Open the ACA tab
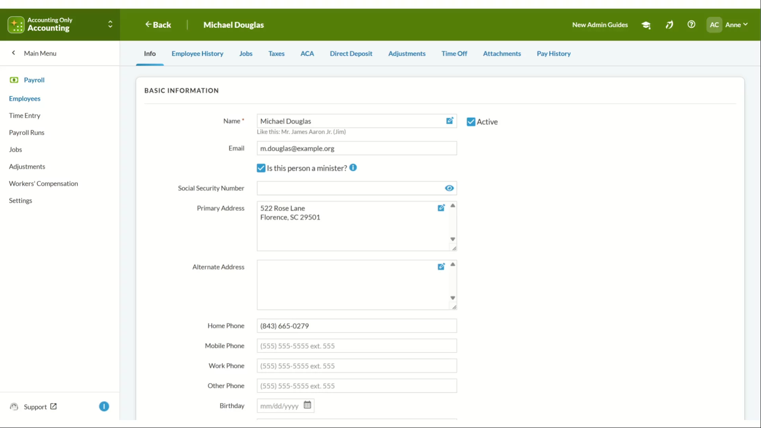The width and height of the screenshot is (761, 428). 307,53
